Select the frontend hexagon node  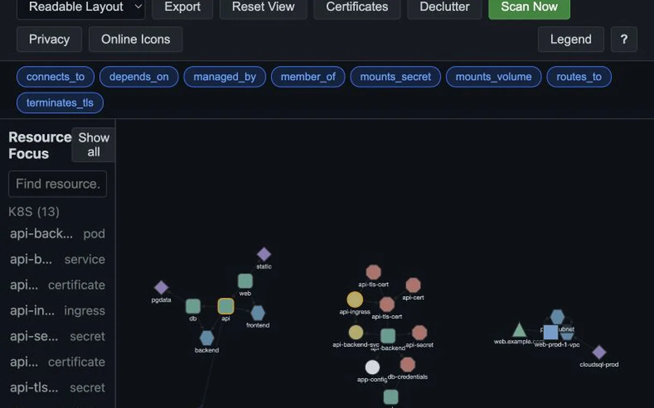[258, 313]
